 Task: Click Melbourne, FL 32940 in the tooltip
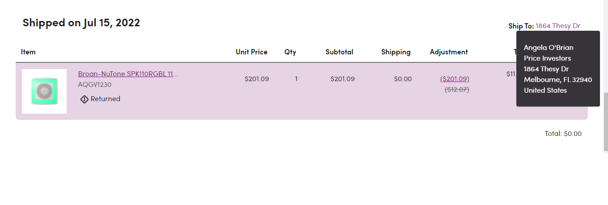[x=557, y=80]
